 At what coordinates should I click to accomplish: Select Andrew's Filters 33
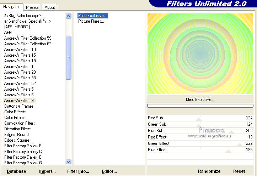tap(20, 78)
